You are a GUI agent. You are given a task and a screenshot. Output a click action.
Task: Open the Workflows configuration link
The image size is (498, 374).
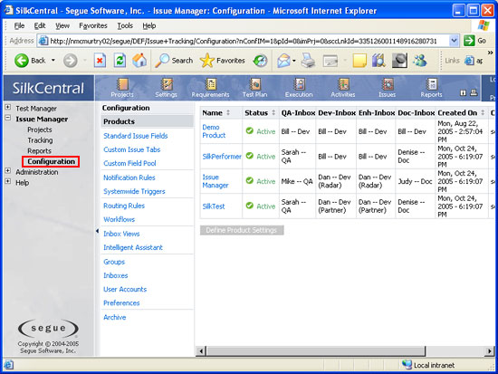pos(120,219)
